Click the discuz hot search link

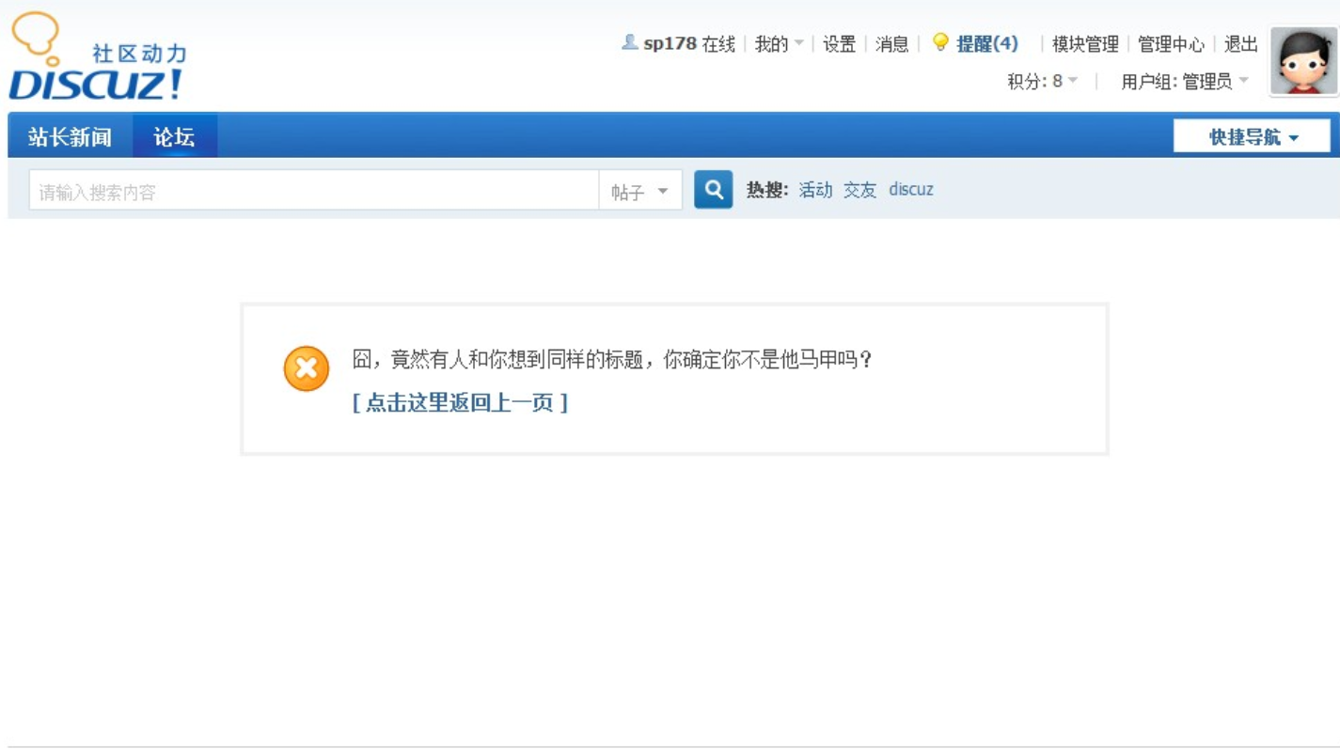(911, 190)
